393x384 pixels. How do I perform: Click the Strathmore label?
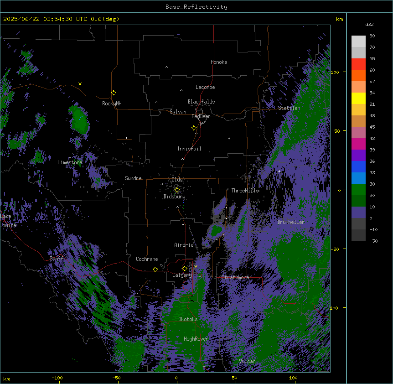235,277
